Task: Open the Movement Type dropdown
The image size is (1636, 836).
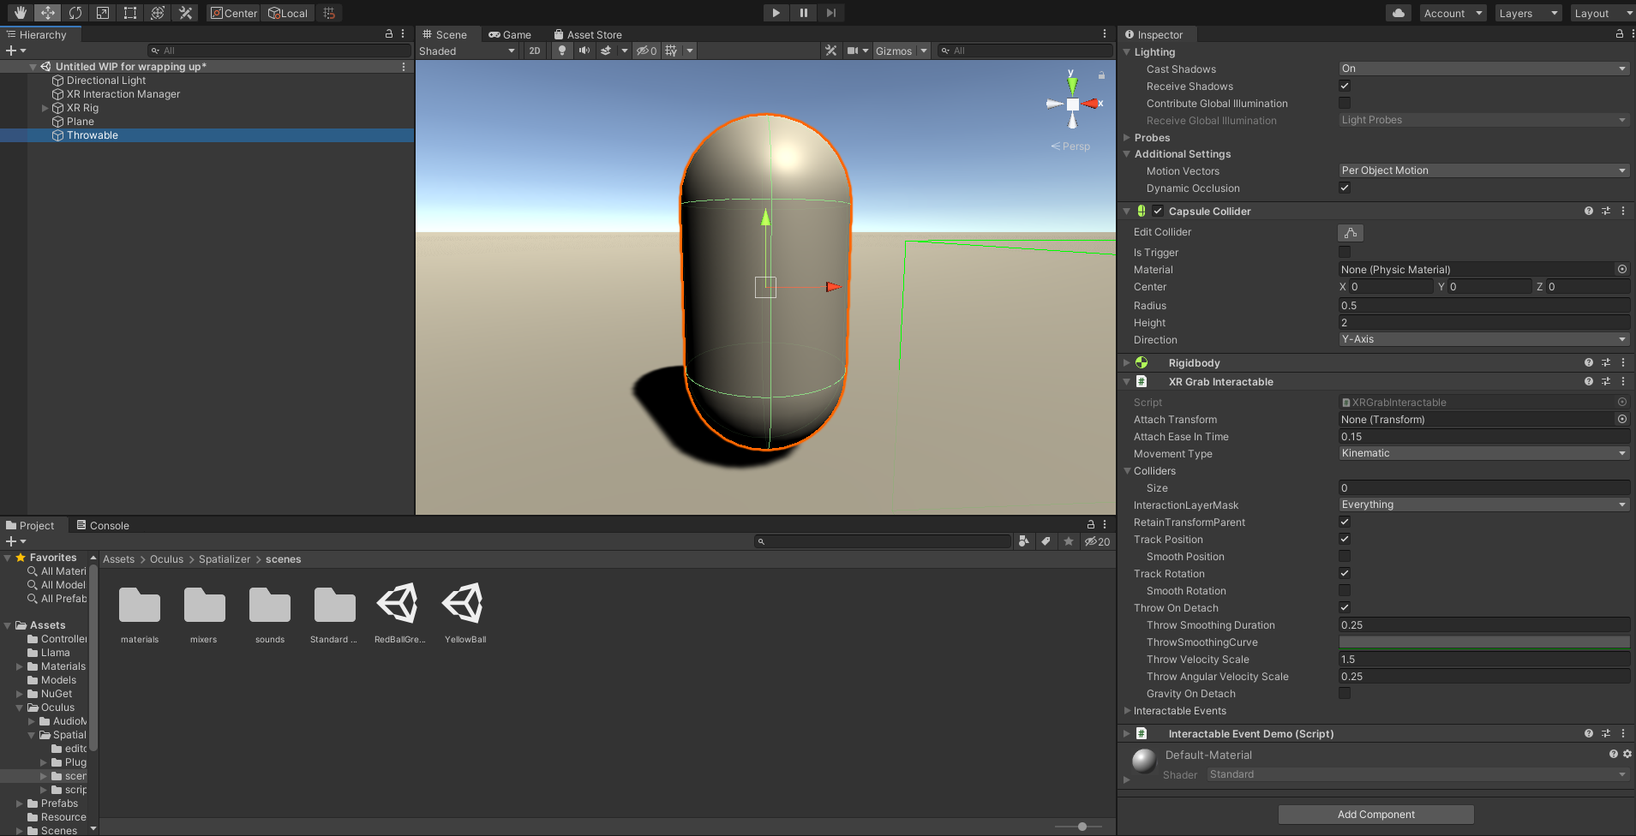Action: [x=1483, y=453]
